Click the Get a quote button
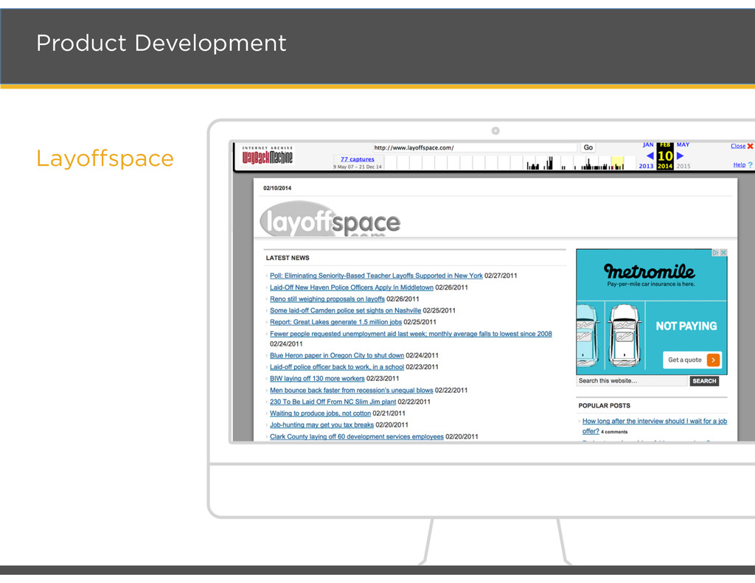 pyautogui.click(x=692, y=360)
